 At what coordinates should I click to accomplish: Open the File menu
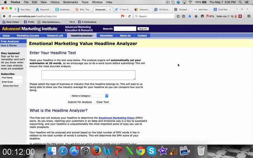click(26, 2)
